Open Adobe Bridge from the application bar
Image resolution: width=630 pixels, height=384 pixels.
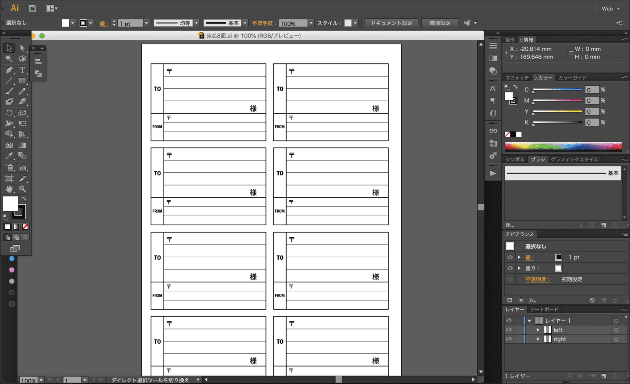tap(31, 8)
